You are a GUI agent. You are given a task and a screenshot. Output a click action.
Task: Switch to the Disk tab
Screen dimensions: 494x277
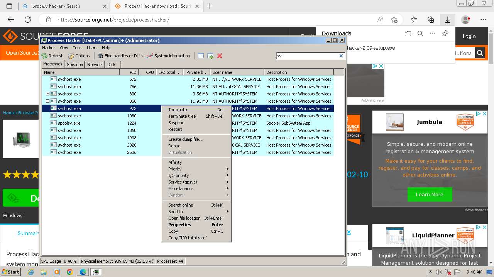112,65
